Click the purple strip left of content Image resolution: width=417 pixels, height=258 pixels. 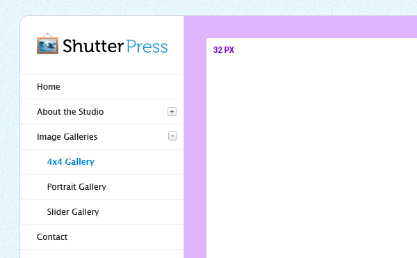point(195,148)
